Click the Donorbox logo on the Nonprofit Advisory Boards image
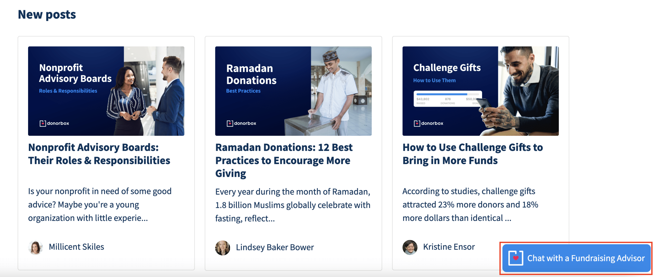 [x=55, y=124]
